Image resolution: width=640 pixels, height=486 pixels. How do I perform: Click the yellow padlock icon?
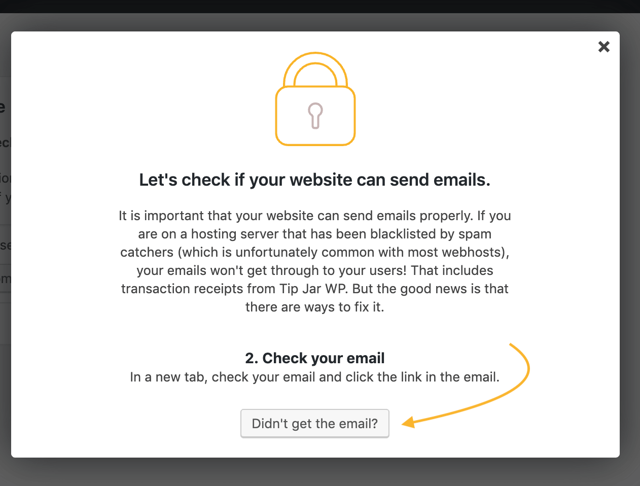pyautogui.click(x=315, y=99)
